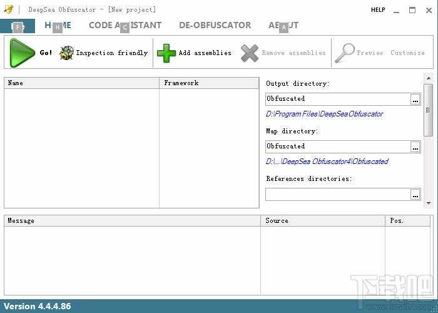Open the DeepSea Obfuscator4\Obfuscated path link
This screenshot has height=313, width=438.
[327, 162]
